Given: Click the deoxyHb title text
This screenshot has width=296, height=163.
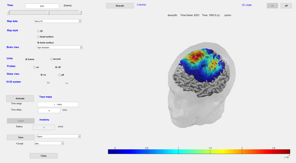Looking at the screenshot, I should click(x=172, y=15).
